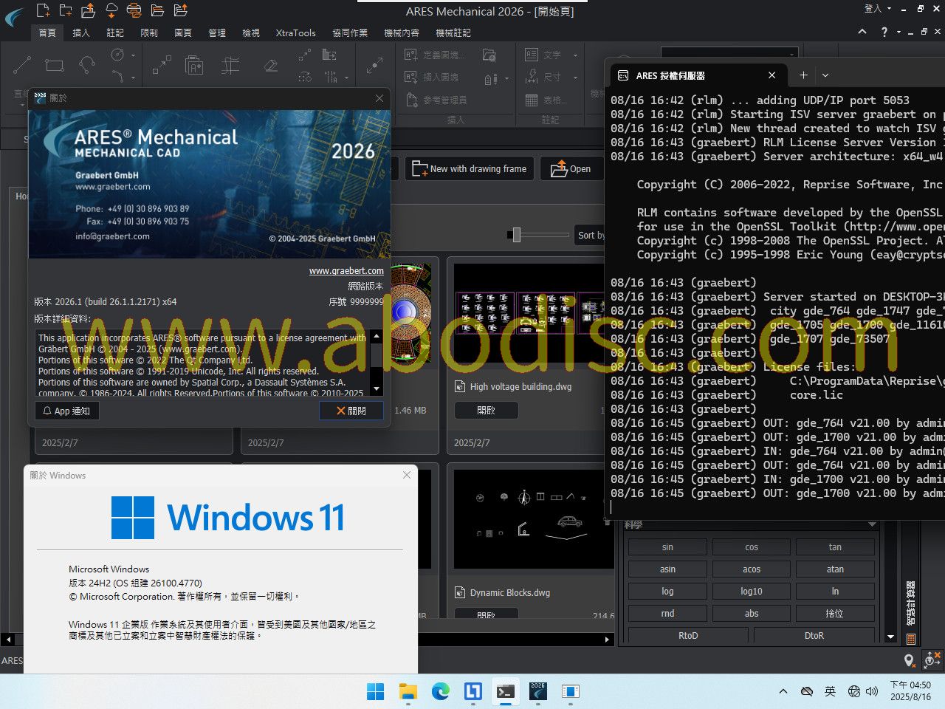Click the sin calculator button
The height and width of the screenshot is (709, 945).
(x=667, y=547)
